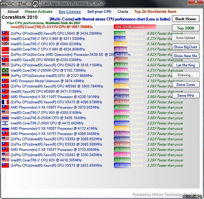Select i7-2600K CPU @ 5100.738MHz row
Screen dimensions: 204x199
(48, 70)
